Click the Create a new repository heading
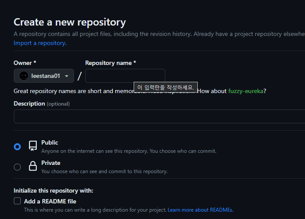This screenshot has width=305, height=219. (70, 22)
